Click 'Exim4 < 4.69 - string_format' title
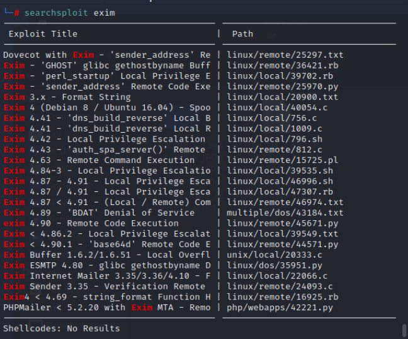Image resolution: width=408 pixels, height=339 pixels. [107, 297]
